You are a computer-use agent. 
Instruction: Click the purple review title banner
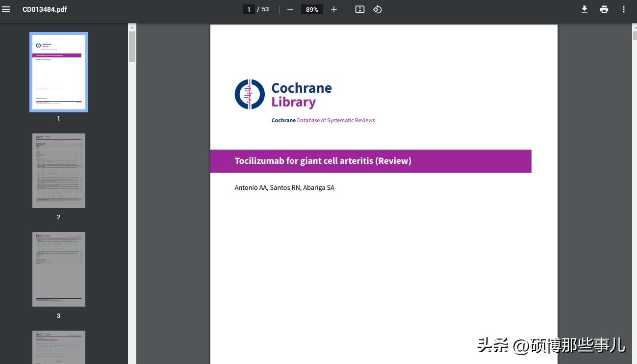click(371, 161)
